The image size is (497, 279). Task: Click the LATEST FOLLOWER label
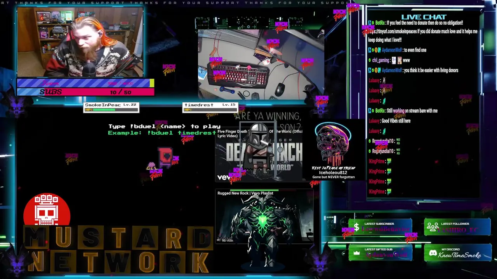pos(455,224)
